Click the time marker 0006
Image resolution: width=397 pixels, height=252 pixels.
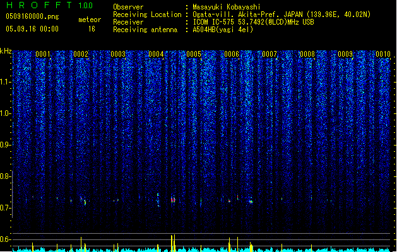coord(232,54)
